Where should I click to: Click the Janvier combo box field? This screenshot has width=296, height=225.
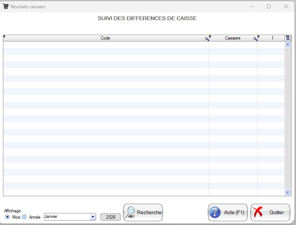(70, 217)
